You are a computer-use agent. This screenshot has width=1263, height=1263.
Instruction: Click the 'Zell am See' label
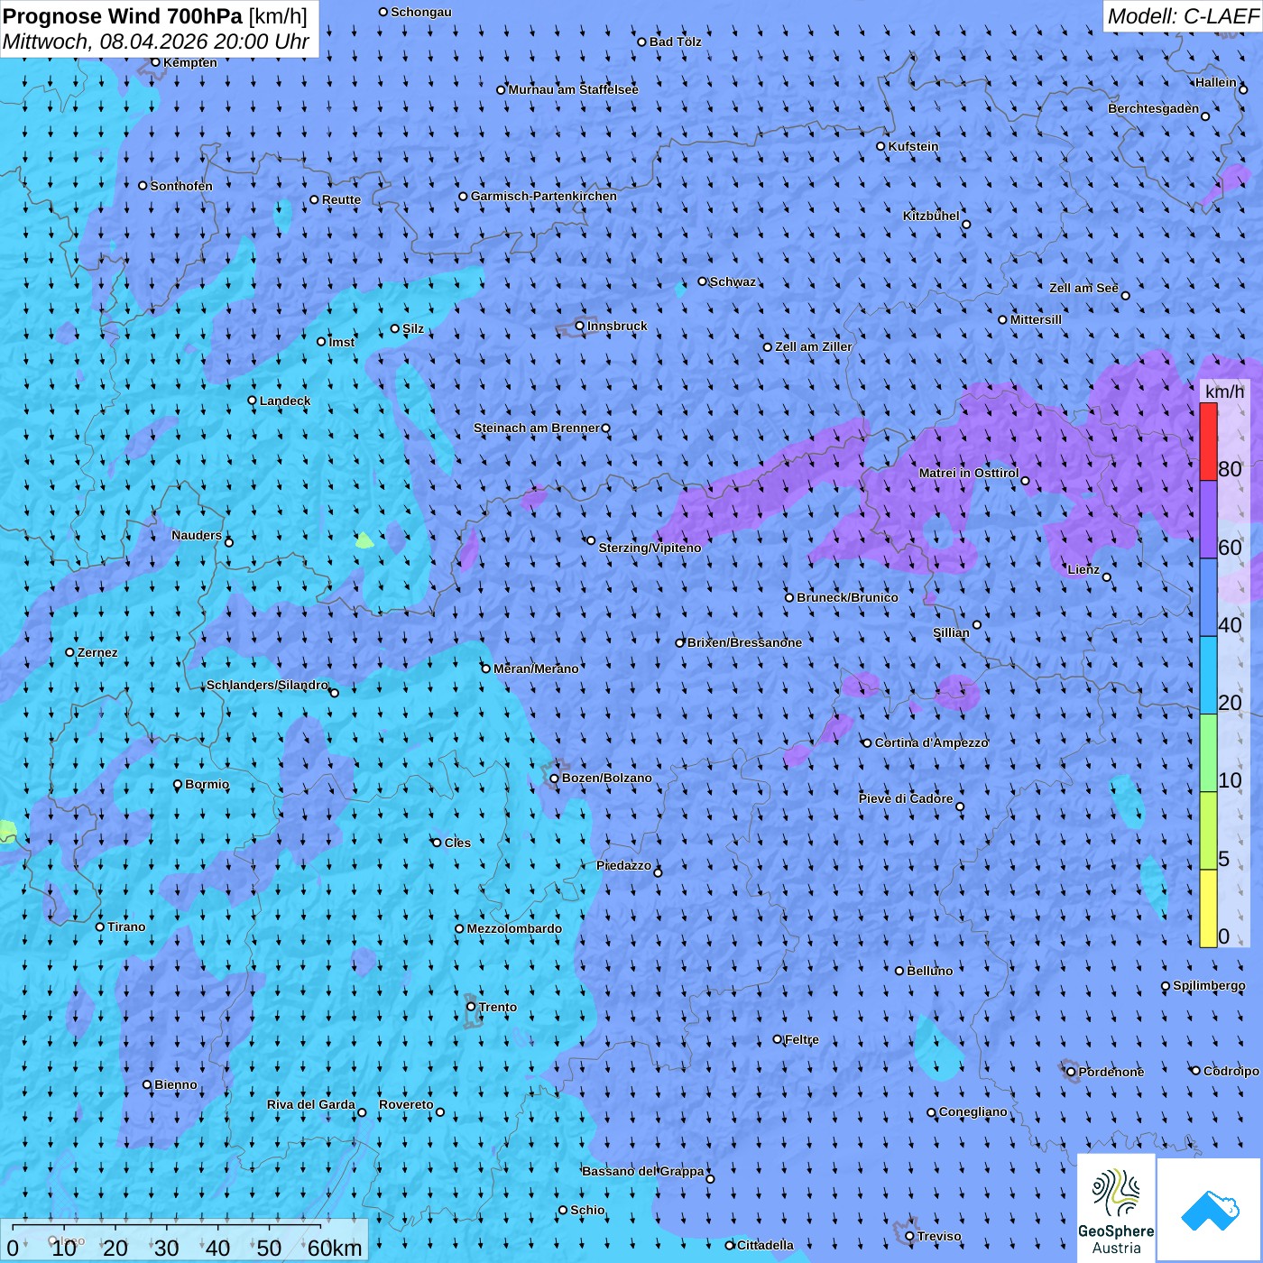[x=1083, y=288]
